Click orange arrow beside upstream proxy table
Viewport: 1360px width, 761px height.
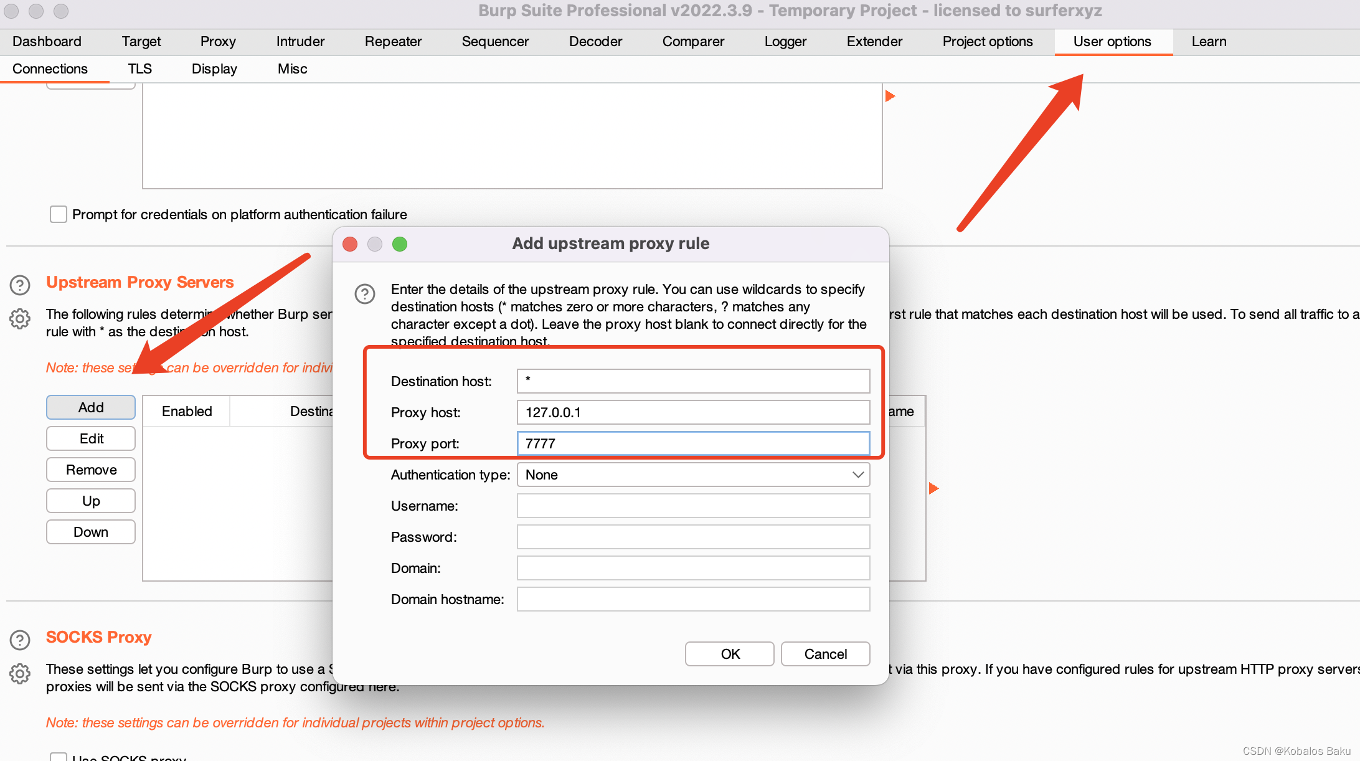(933, 488)
